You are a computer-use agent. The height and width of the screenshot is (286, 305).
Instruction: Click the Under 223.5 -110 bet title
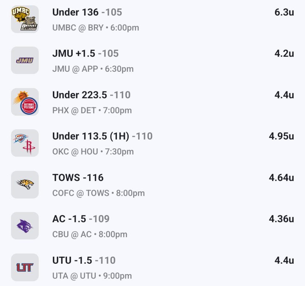pos(91,95)
